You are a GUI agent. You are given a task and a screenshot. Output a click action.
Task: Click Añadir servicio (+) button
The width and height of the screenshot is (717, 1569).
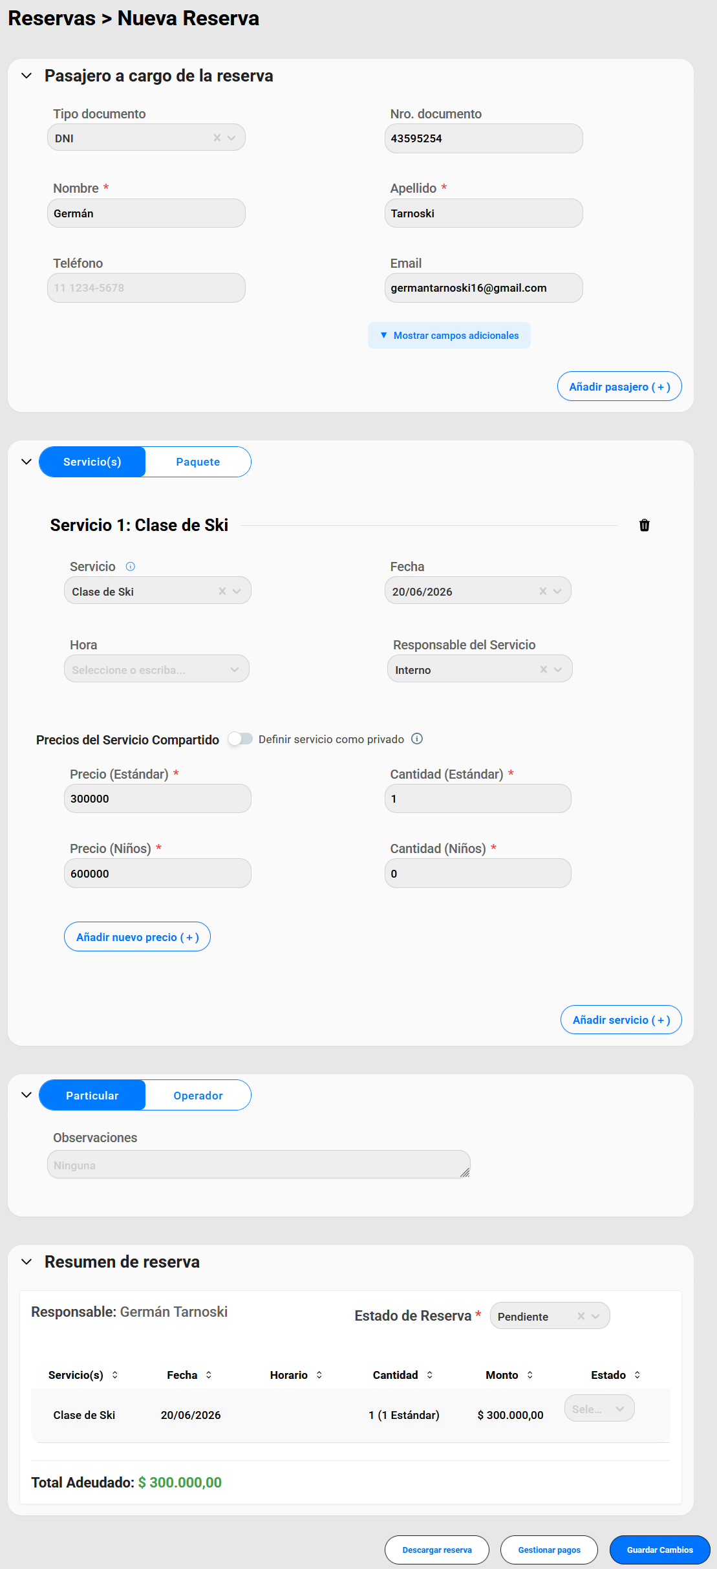621,1020
